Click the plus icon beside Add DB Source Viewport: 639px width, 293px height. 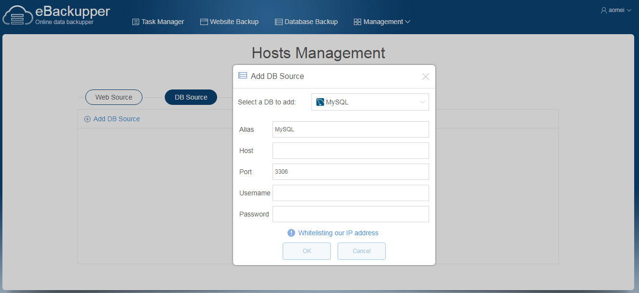[87, 119]
